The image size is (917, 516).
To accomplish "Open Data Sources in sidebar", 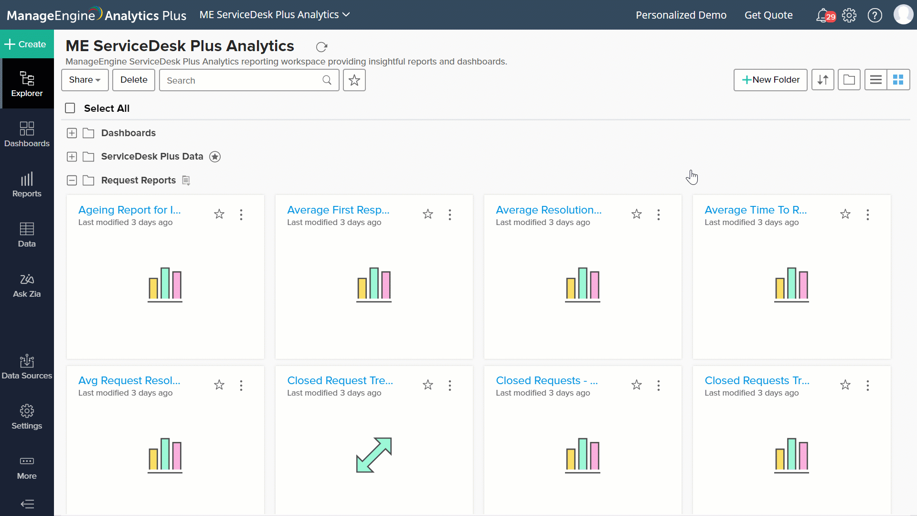I will pyautogui.click(x=27, y=367).
